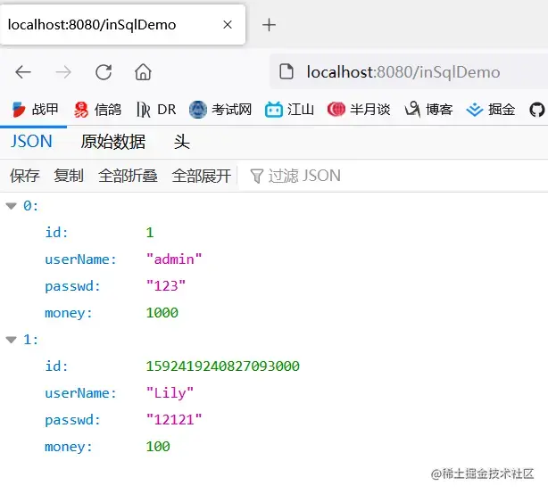Select the "Lily" userName value
The image size is (548, 494).
(170, 393)
